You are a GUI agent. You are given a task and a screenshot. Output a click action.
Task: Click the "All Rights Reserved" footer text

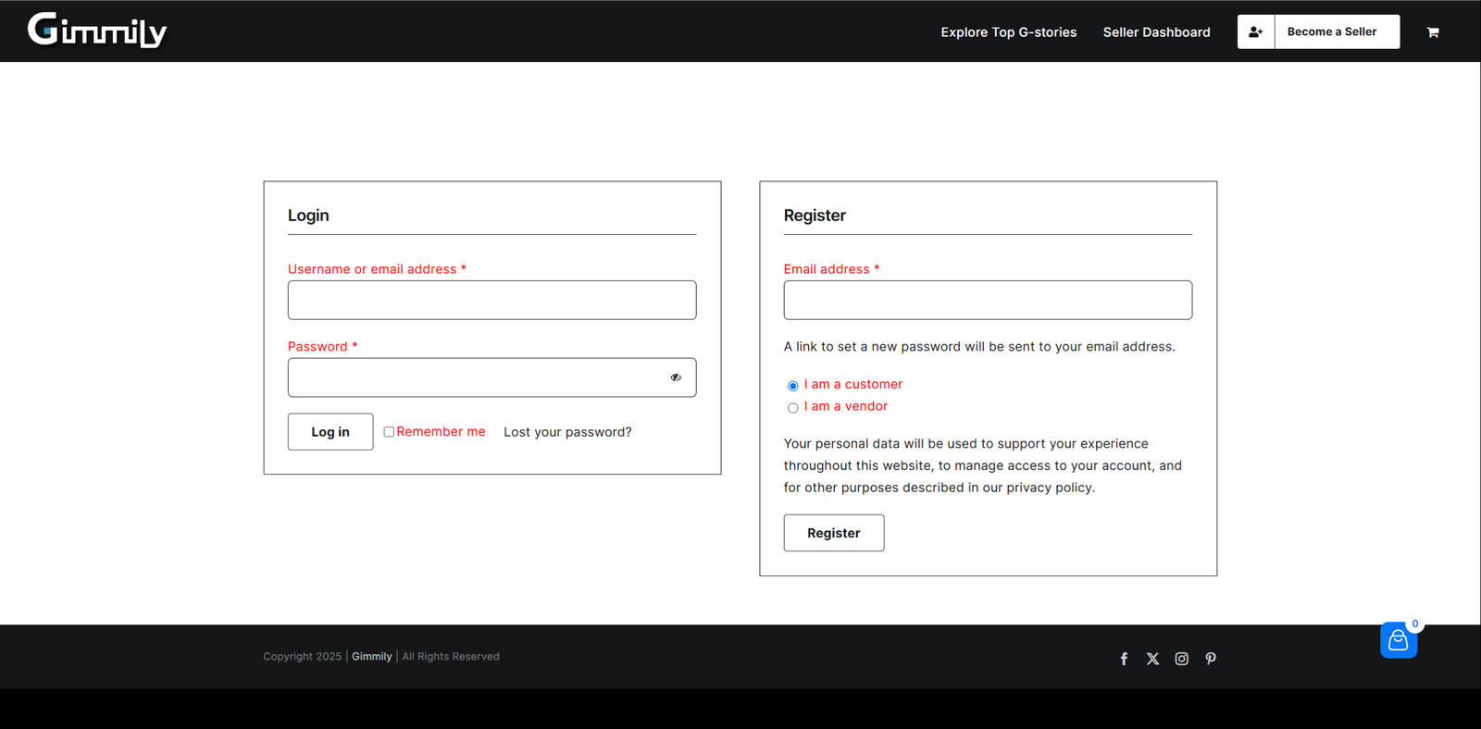[x=451, y=657]
